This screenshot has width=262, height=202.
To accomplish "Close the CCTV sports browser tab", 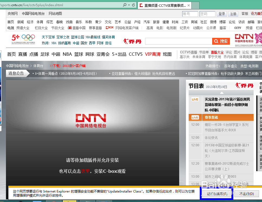I will (188, 5).
